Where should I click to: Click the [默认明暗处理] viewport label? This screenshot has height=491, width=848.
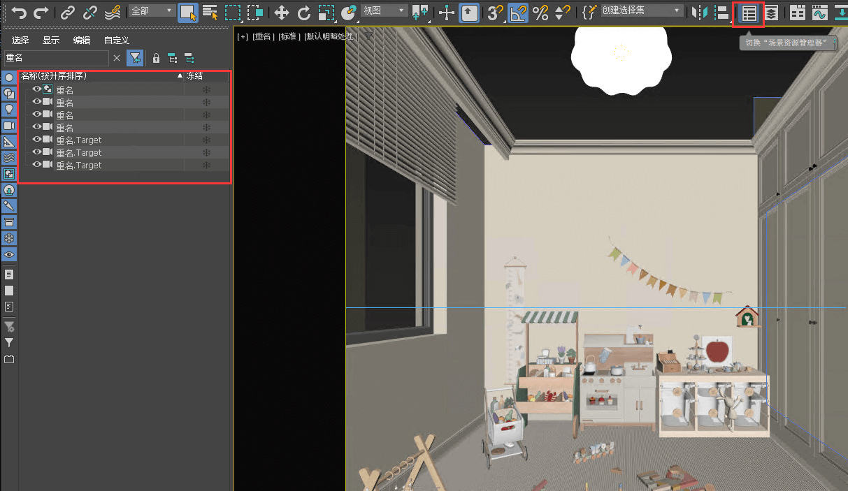(330, 36)
